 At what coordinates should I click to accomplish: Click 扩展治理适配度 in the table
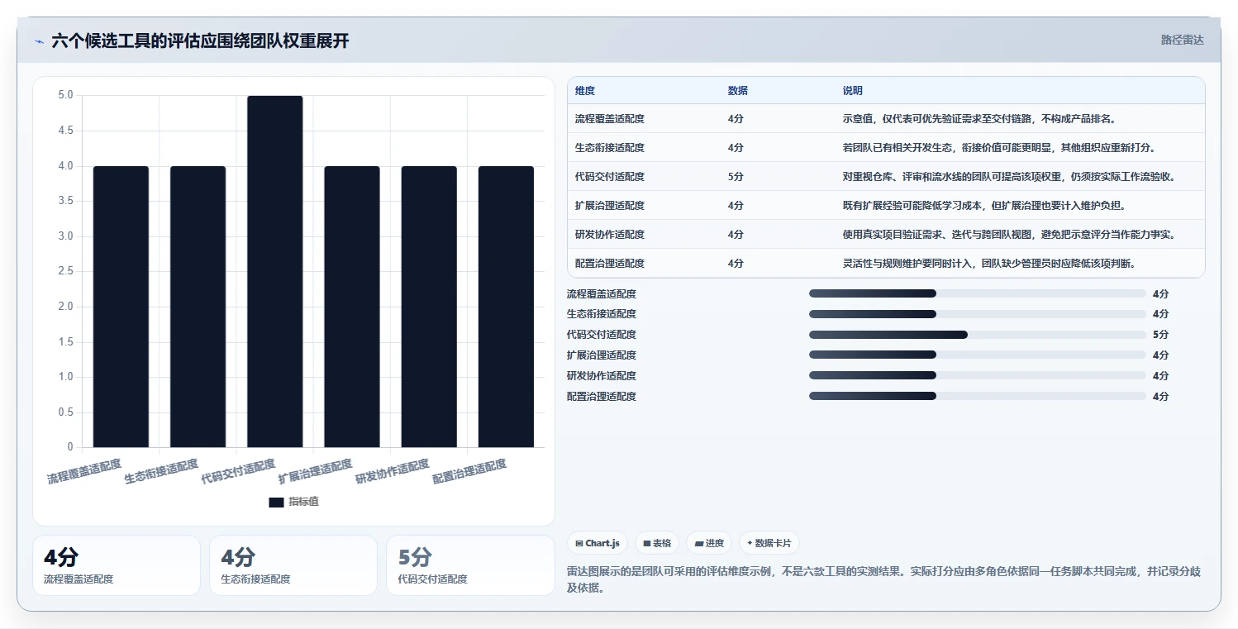point(610,206)
